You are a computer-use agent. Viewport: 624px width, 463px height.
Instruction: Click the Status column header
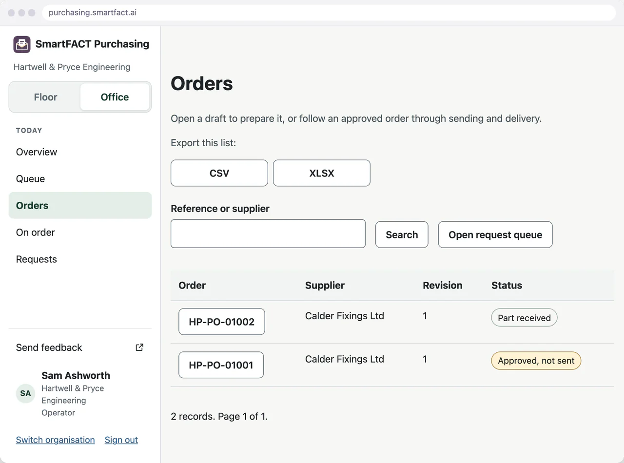point(507,286)
